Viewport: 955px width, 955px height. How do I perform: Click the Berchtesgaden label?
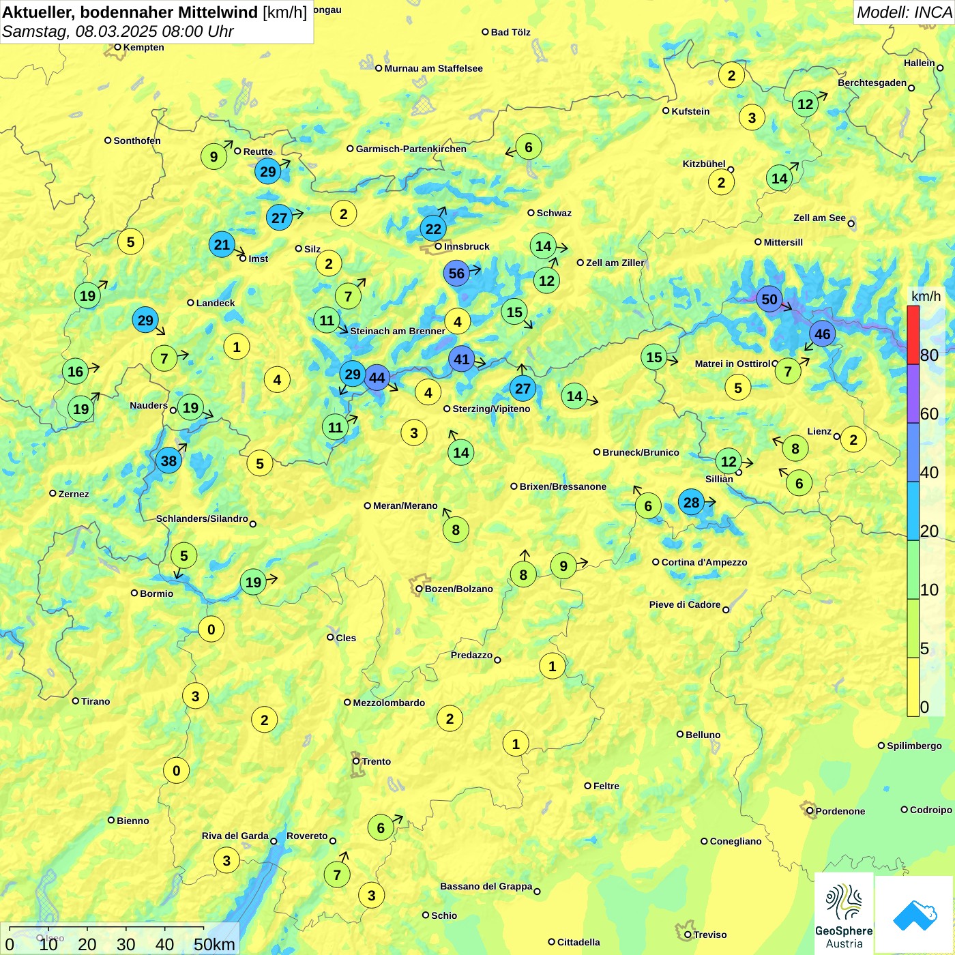coord(872,83)
